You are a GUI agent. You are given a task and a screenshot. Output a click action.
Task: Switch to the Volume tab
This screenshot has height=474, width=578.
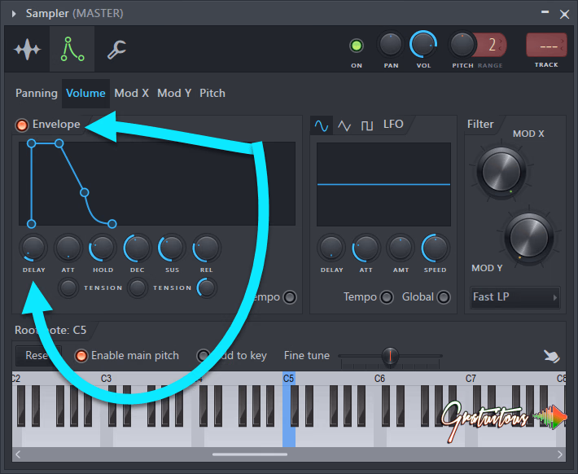click(x=85, y=93)
